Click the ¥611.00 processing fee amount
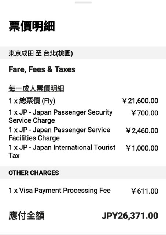Screen dimensions: 166x235 [145, 191]
